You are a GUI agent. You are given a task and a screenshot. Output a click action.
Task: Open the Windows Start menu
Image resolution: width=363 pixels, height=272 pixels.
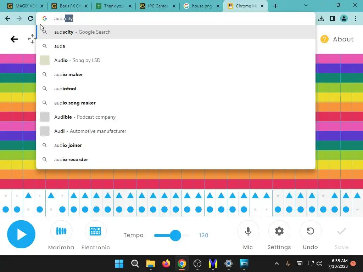pos(119,263)
